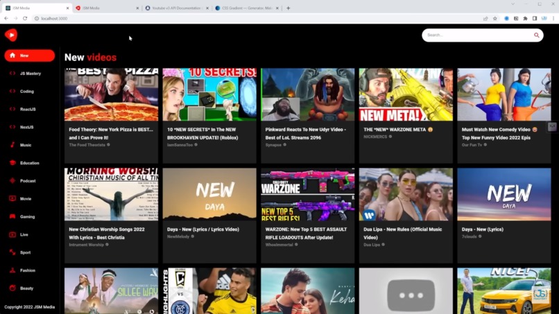Open Pinkward Reacts To New Udyr title
559x314 pixels.
point(306,133)
